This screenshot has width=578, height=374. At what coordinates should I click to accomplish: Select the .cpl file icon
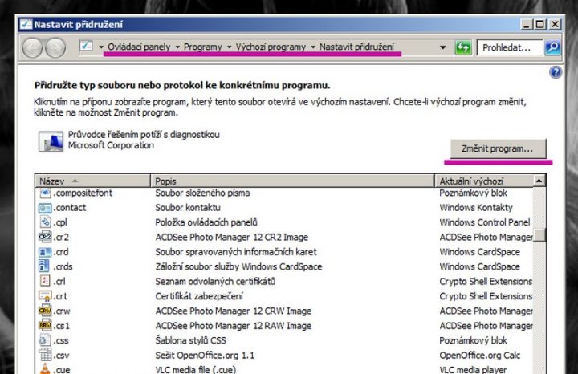coord(45,222)
